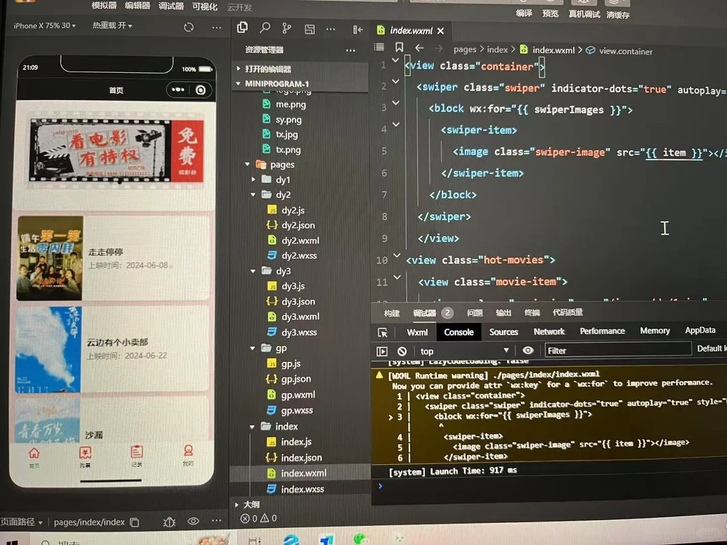Screen dimensions: 727x545
Task: Close the index.wxml editor tab
Action: [x=440, y=31]
